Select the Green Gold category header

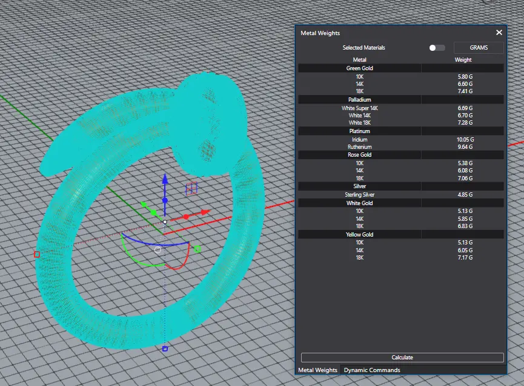(360, 68)
